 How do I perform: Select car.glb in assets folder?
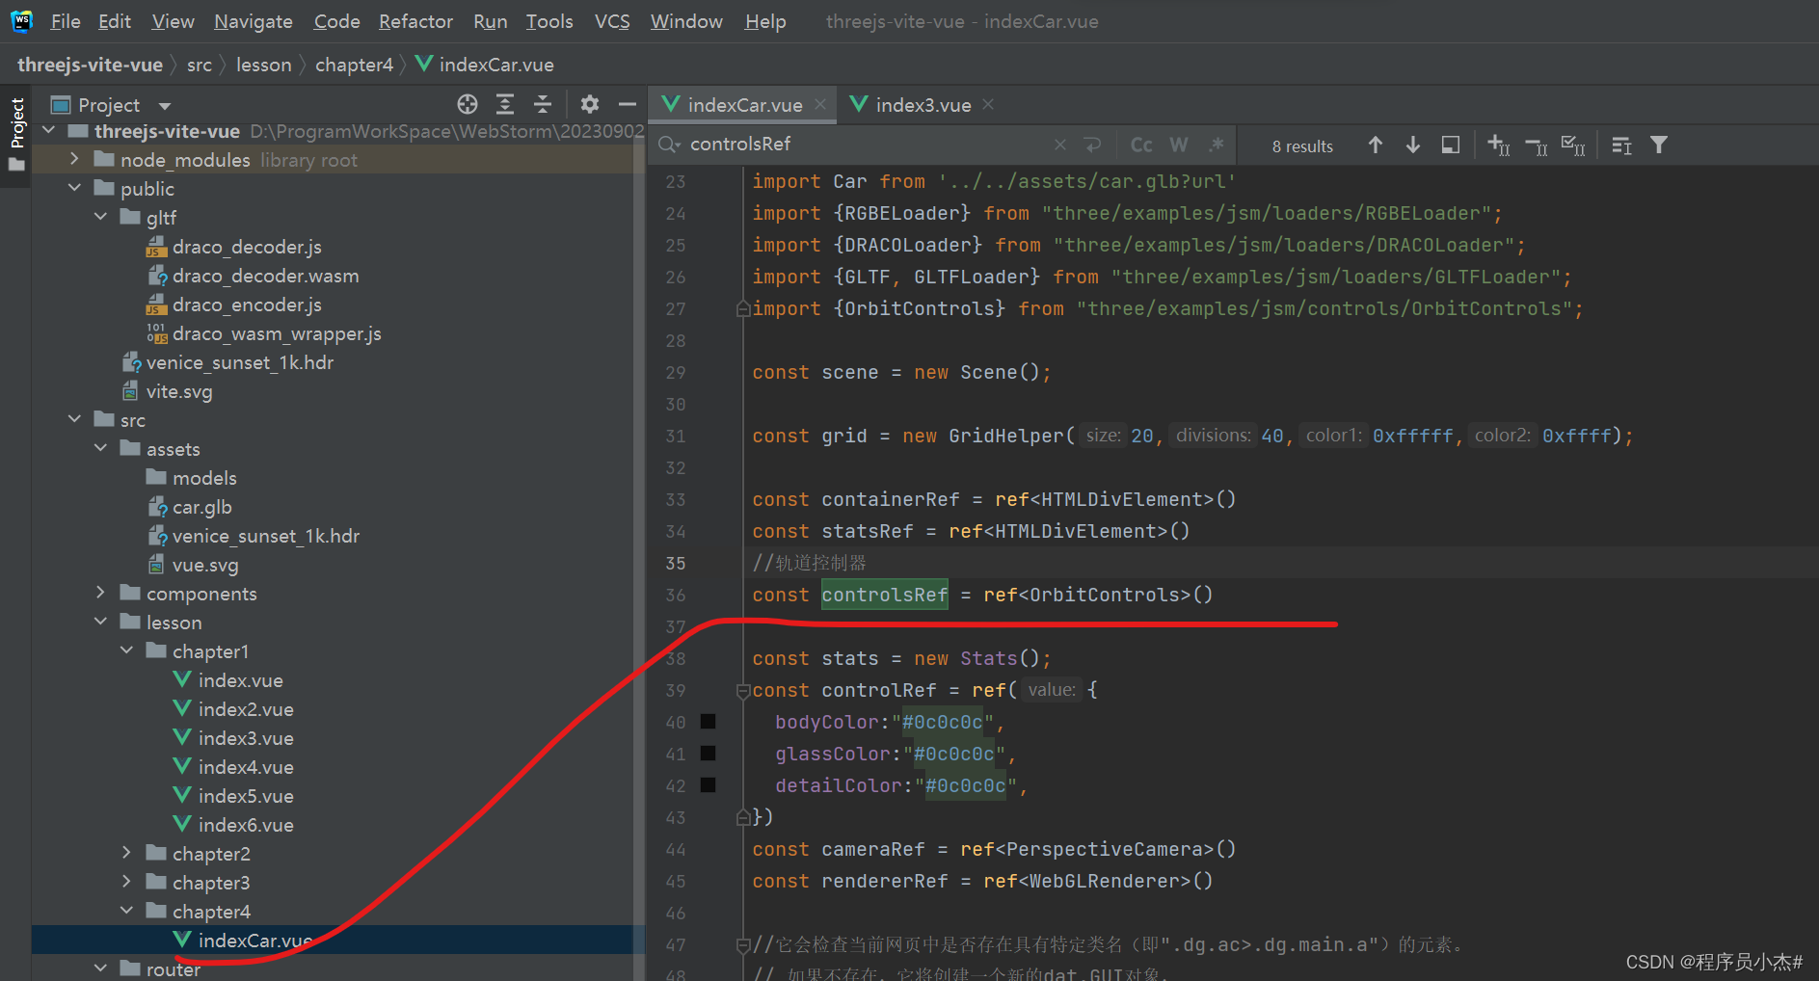click(201, 507)
